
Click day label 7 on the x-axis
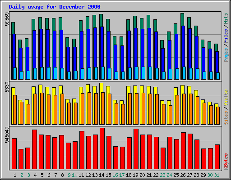pos(55,175)
